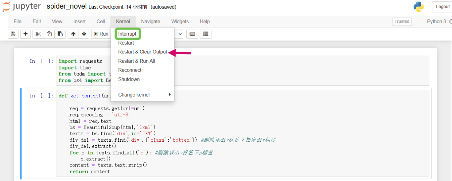This screenshot has height=181, width=452.
Task: Save the notebook
Action: pos(13,34)
